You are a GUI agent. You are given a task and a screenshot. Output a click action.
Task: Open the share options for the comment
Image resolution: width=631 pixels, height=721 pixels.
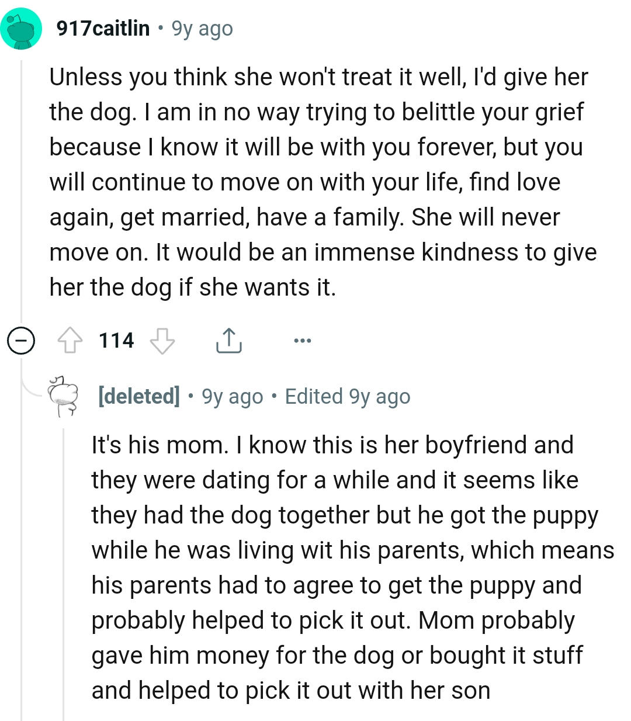228,340
